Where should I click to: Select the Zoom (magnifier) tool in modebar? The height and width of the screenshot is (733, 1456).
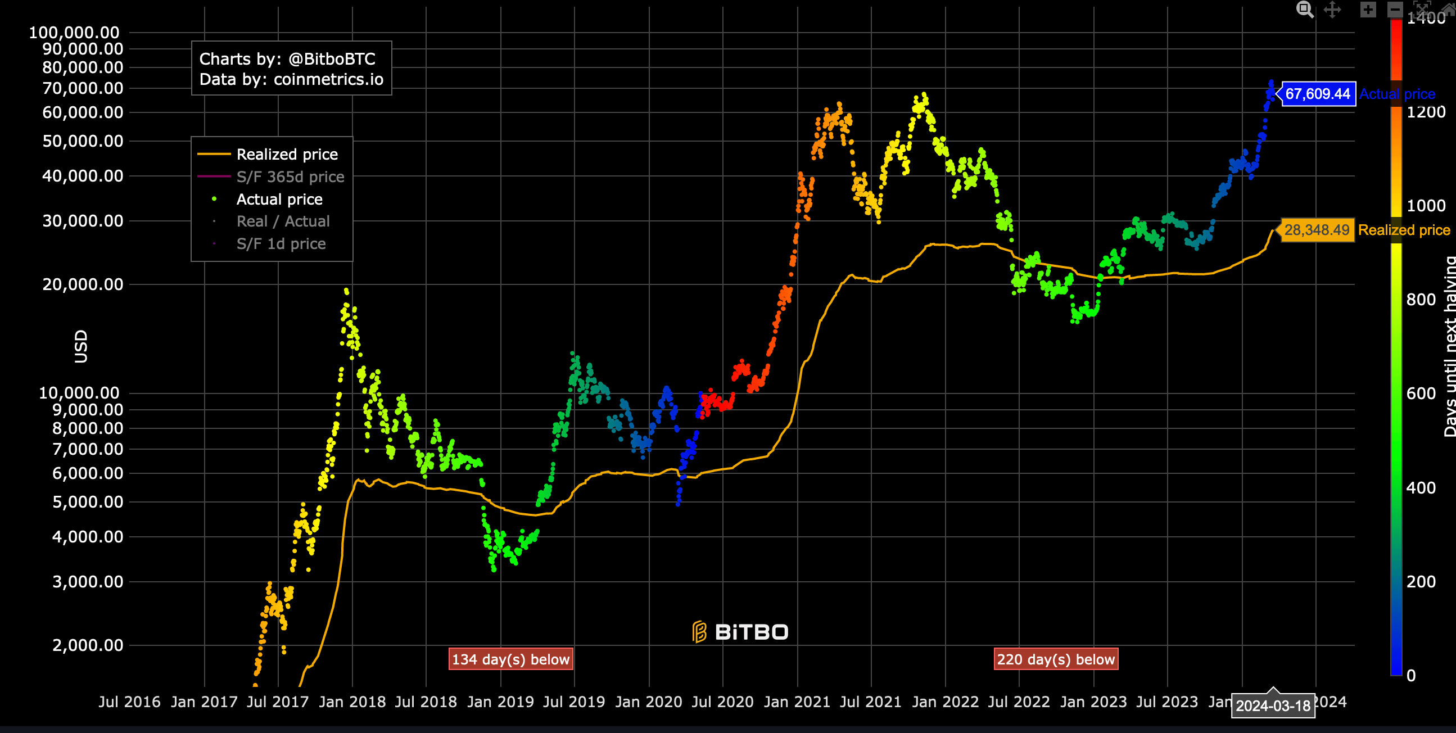tap(1305, 10)
